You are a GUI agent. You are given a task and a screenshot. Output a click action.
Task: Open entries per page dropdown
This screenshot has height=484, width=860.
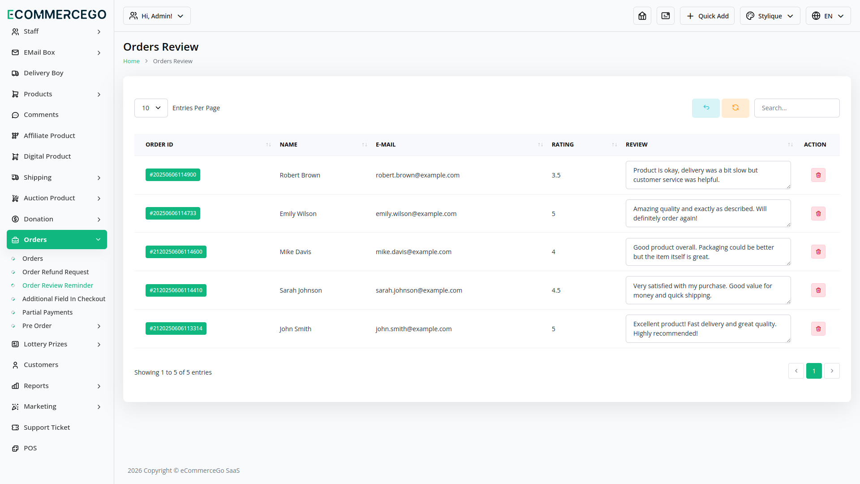[151, 108]
